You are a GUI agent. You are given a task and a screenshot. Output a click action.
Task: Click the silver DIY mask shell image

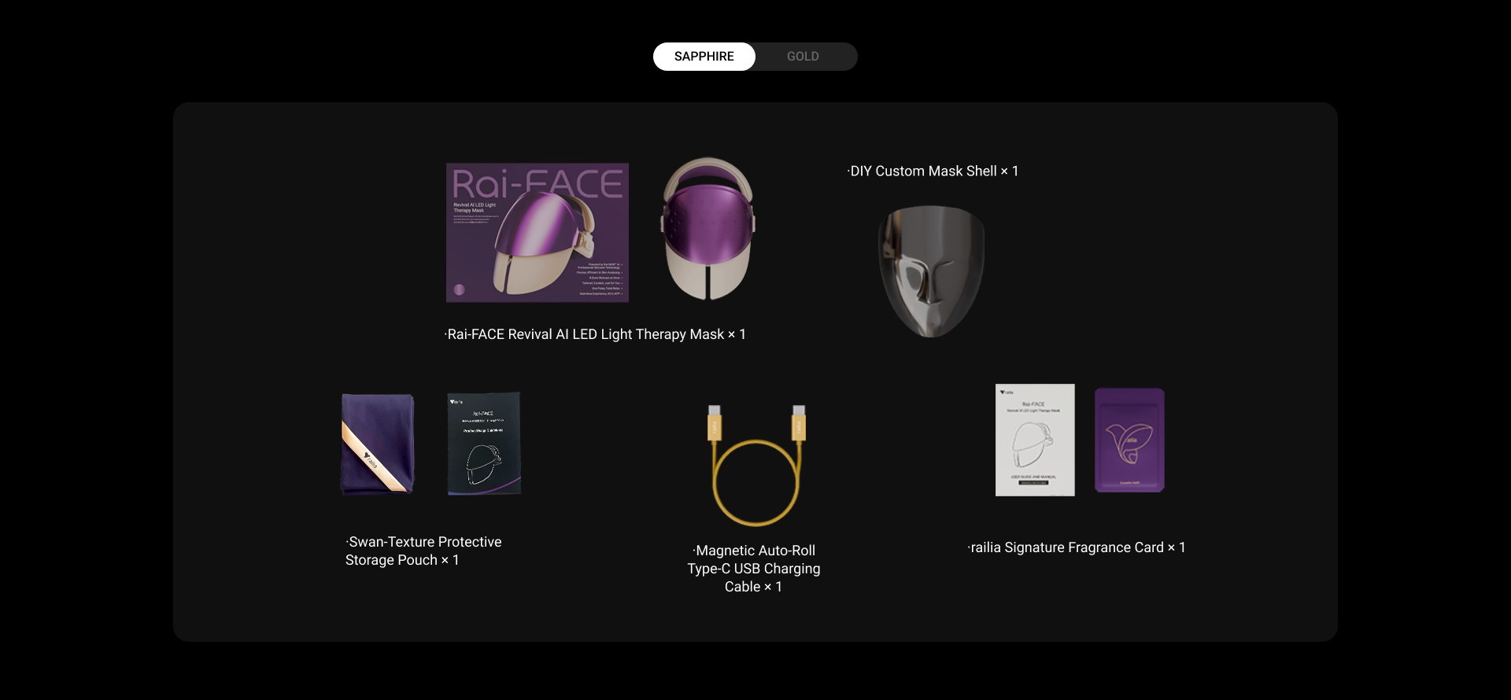(931, 271)
